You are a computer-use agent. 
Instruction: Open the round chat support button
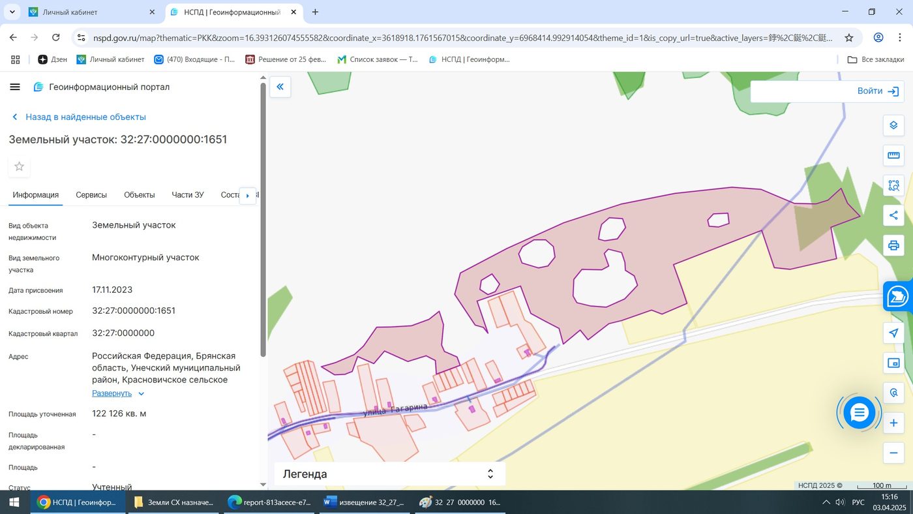coord(860,412)
